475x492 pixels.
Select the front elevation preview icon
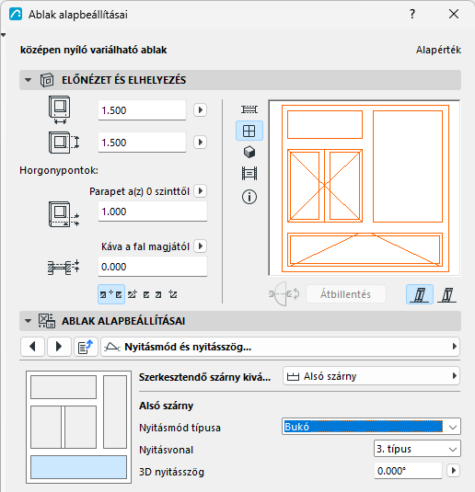point(249,131)
